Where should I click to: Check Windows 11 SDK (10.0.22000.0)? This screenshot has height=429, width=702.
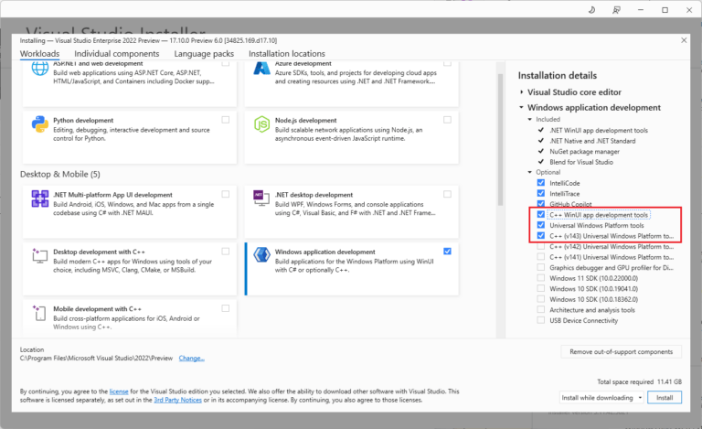(x=541, y=278)
